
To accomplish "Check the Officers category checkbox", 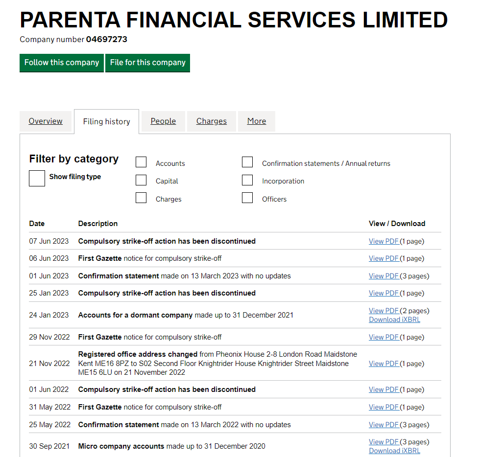I will pyautogui.click(x=247, y=198).
